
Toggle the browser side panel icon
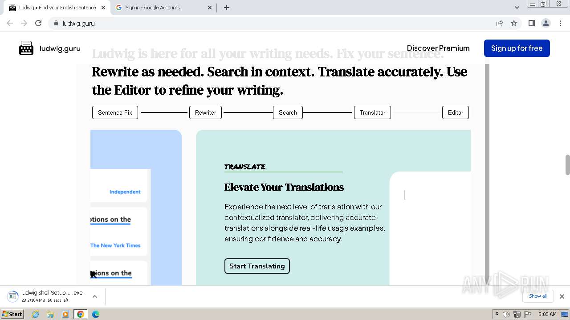point(531,23)
